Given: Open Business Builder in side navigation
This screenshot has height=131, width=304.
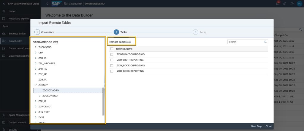Looking at the screenshot, I should 18,34.
